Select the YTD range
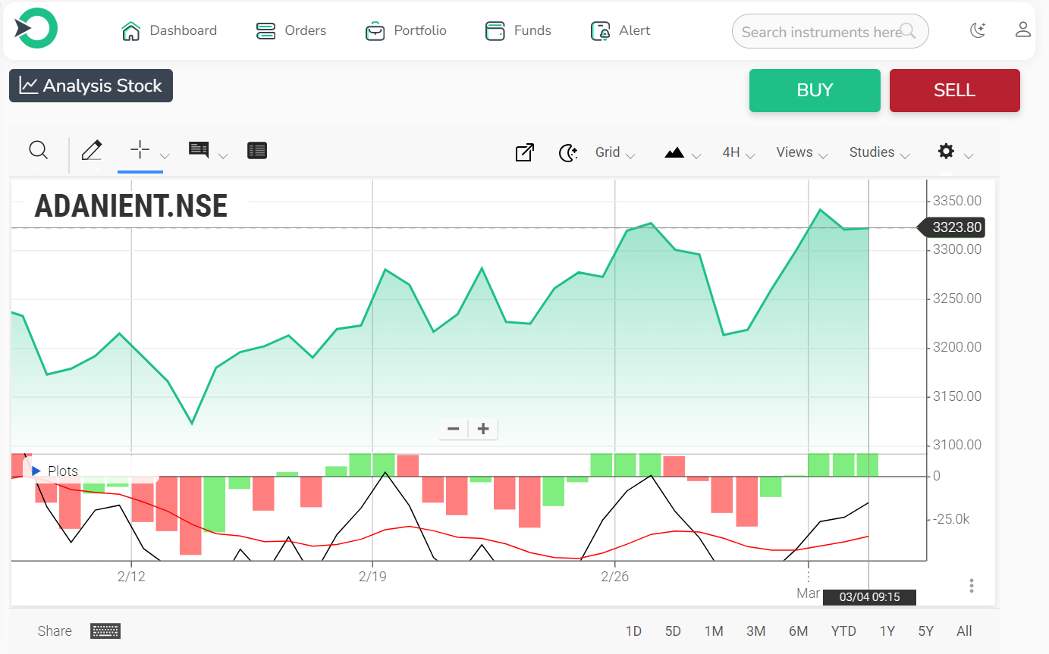The height and width of the screenshot is (654, 1049). coord(843,631)
